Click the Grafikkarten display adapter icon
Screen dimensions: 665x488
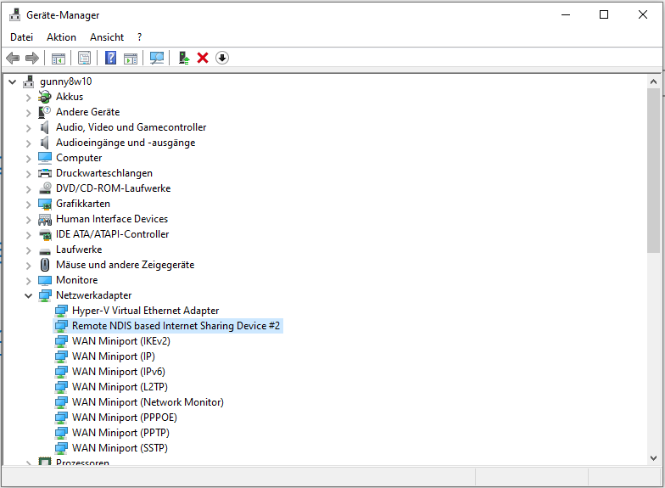coord(44,204)
